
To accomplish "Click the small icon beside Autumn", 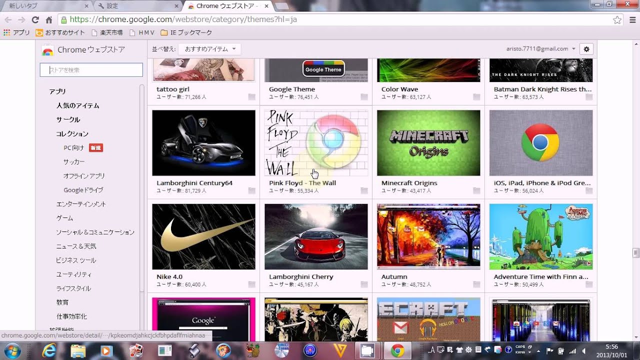I will [476, 284].
